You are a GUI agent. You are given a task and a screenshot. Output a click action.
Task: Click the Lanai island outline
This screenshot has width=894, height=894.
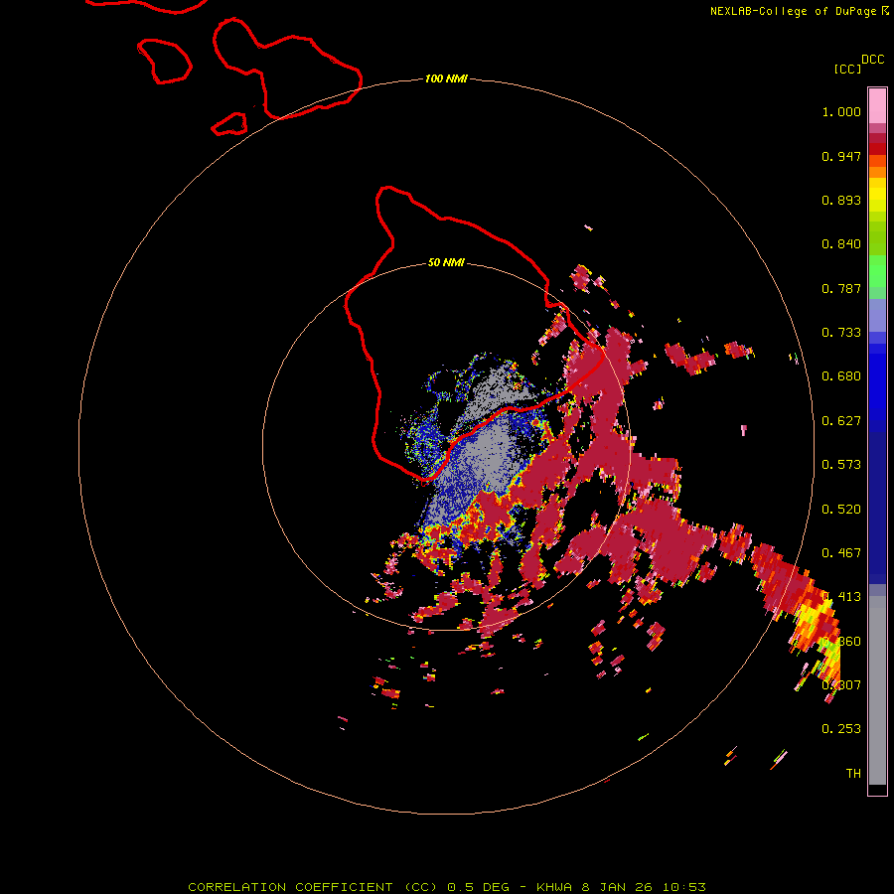(164, 61)
